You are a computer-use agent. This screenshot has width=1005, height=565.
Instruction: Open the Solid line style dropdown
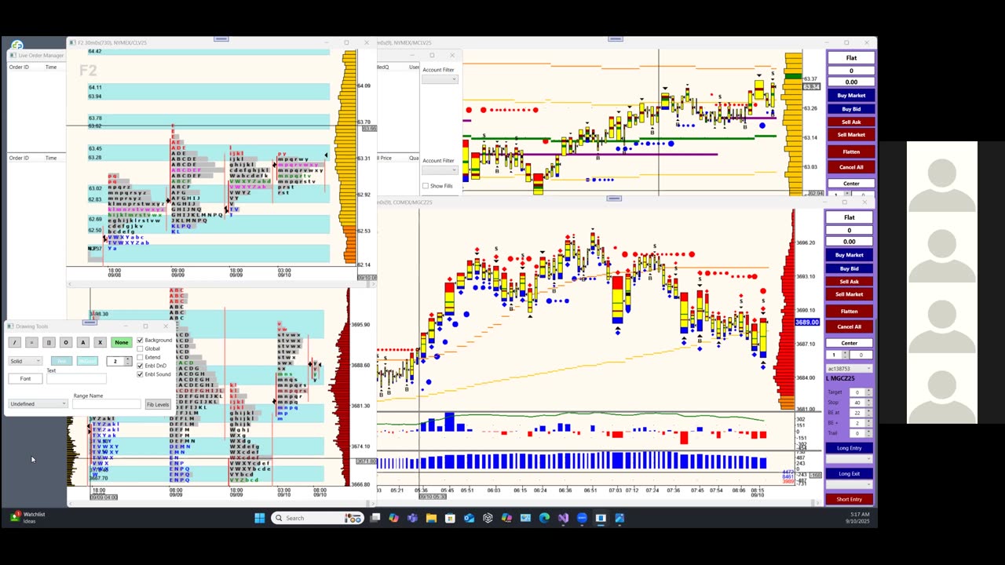point(25,361)
